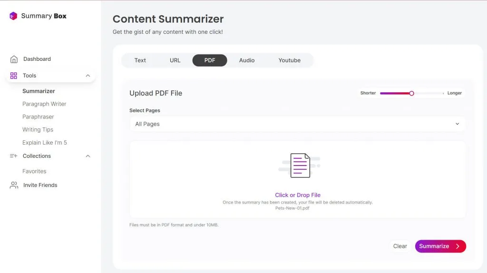487x273 pixels.
Task: Select the Youtube tab
Action: coord(290,60)
